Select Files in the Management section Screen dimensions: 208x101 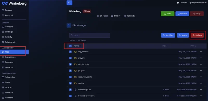coord(14,52)
